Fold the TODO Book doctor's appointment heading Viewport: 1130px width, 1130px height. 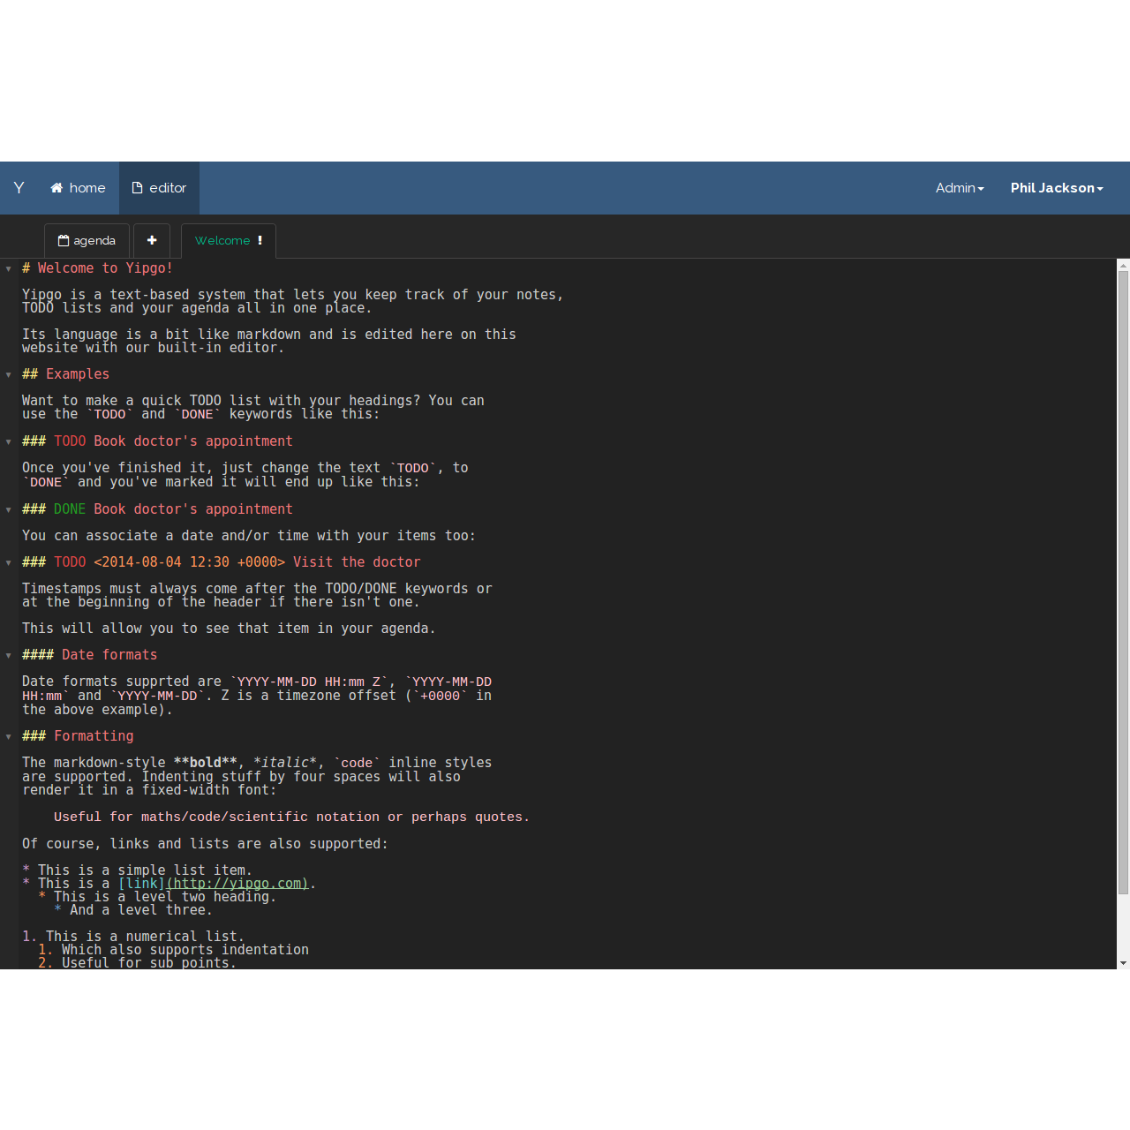tap(9, 441)
